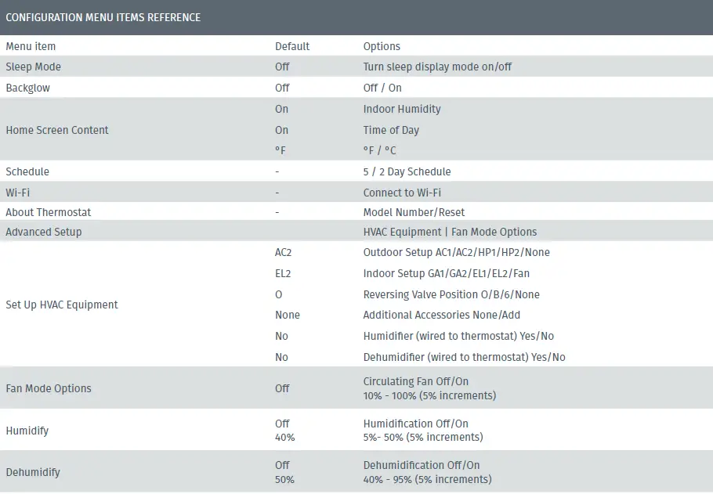Click the 'Sleep Mode' row label
The height and width of the screenshot is (494, 713).
click(33, 67)
